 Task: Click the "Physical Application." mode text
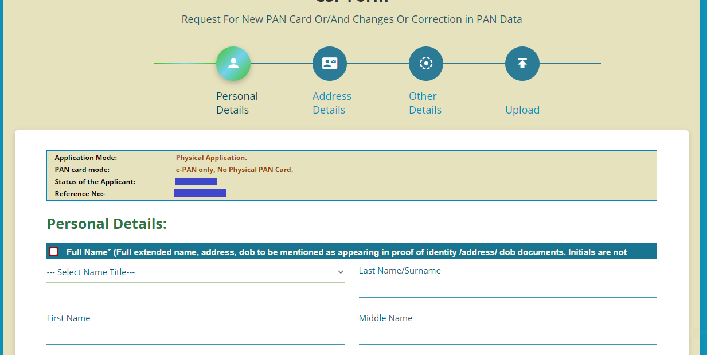pos(211,158)
